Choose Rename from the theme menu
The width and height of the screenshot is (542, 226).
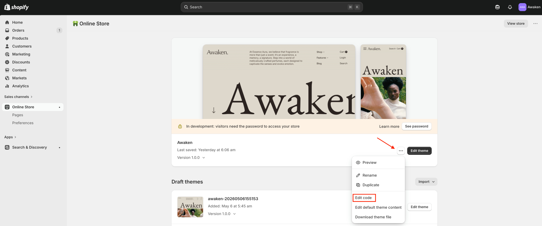378,175
